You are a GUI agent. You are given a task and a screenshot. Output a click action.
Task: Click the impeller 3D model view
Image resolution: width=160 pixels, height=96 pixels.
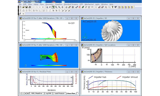(112, 31)
